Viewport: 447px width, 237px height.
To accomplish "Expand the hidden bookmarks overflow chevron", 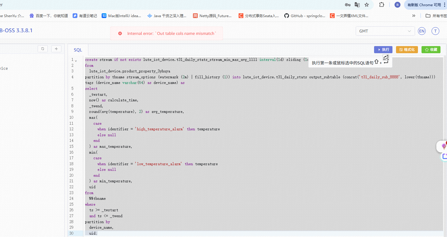I will point(414,16).
